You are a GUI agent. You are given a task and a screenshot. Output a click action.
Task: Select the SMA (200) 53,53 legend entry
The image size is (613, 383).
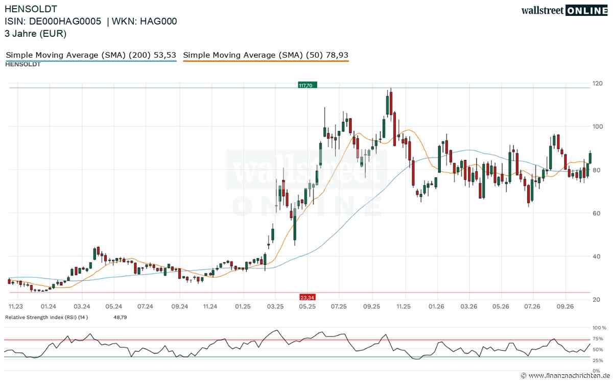coord(91,55)
